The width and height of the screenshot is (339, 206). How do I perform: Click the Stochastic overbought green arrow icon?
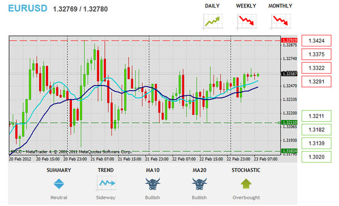(246, 184)
